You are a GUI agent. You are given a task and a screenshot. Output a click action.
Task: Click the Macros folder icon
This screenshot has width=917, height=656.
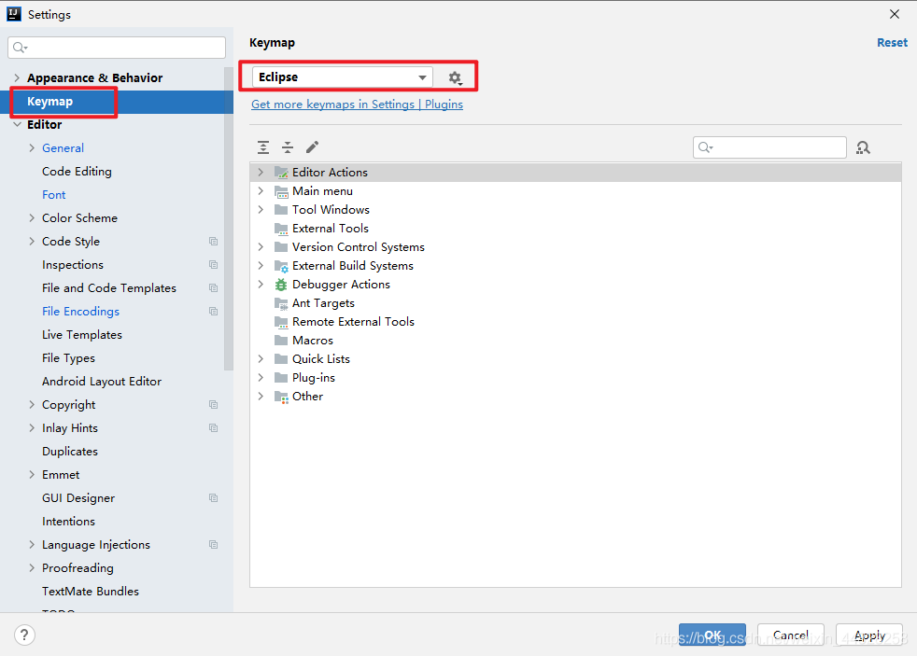pos(281,341)
